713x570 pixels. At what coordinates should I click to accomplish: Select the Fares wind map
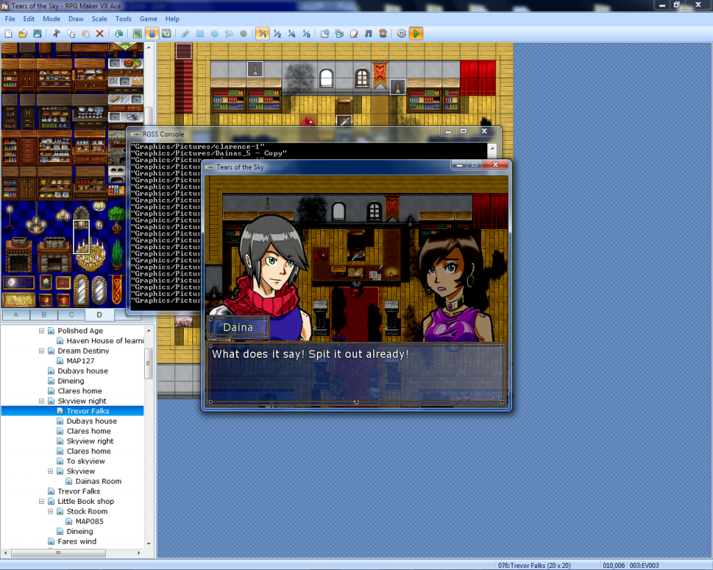coord(77,541)
